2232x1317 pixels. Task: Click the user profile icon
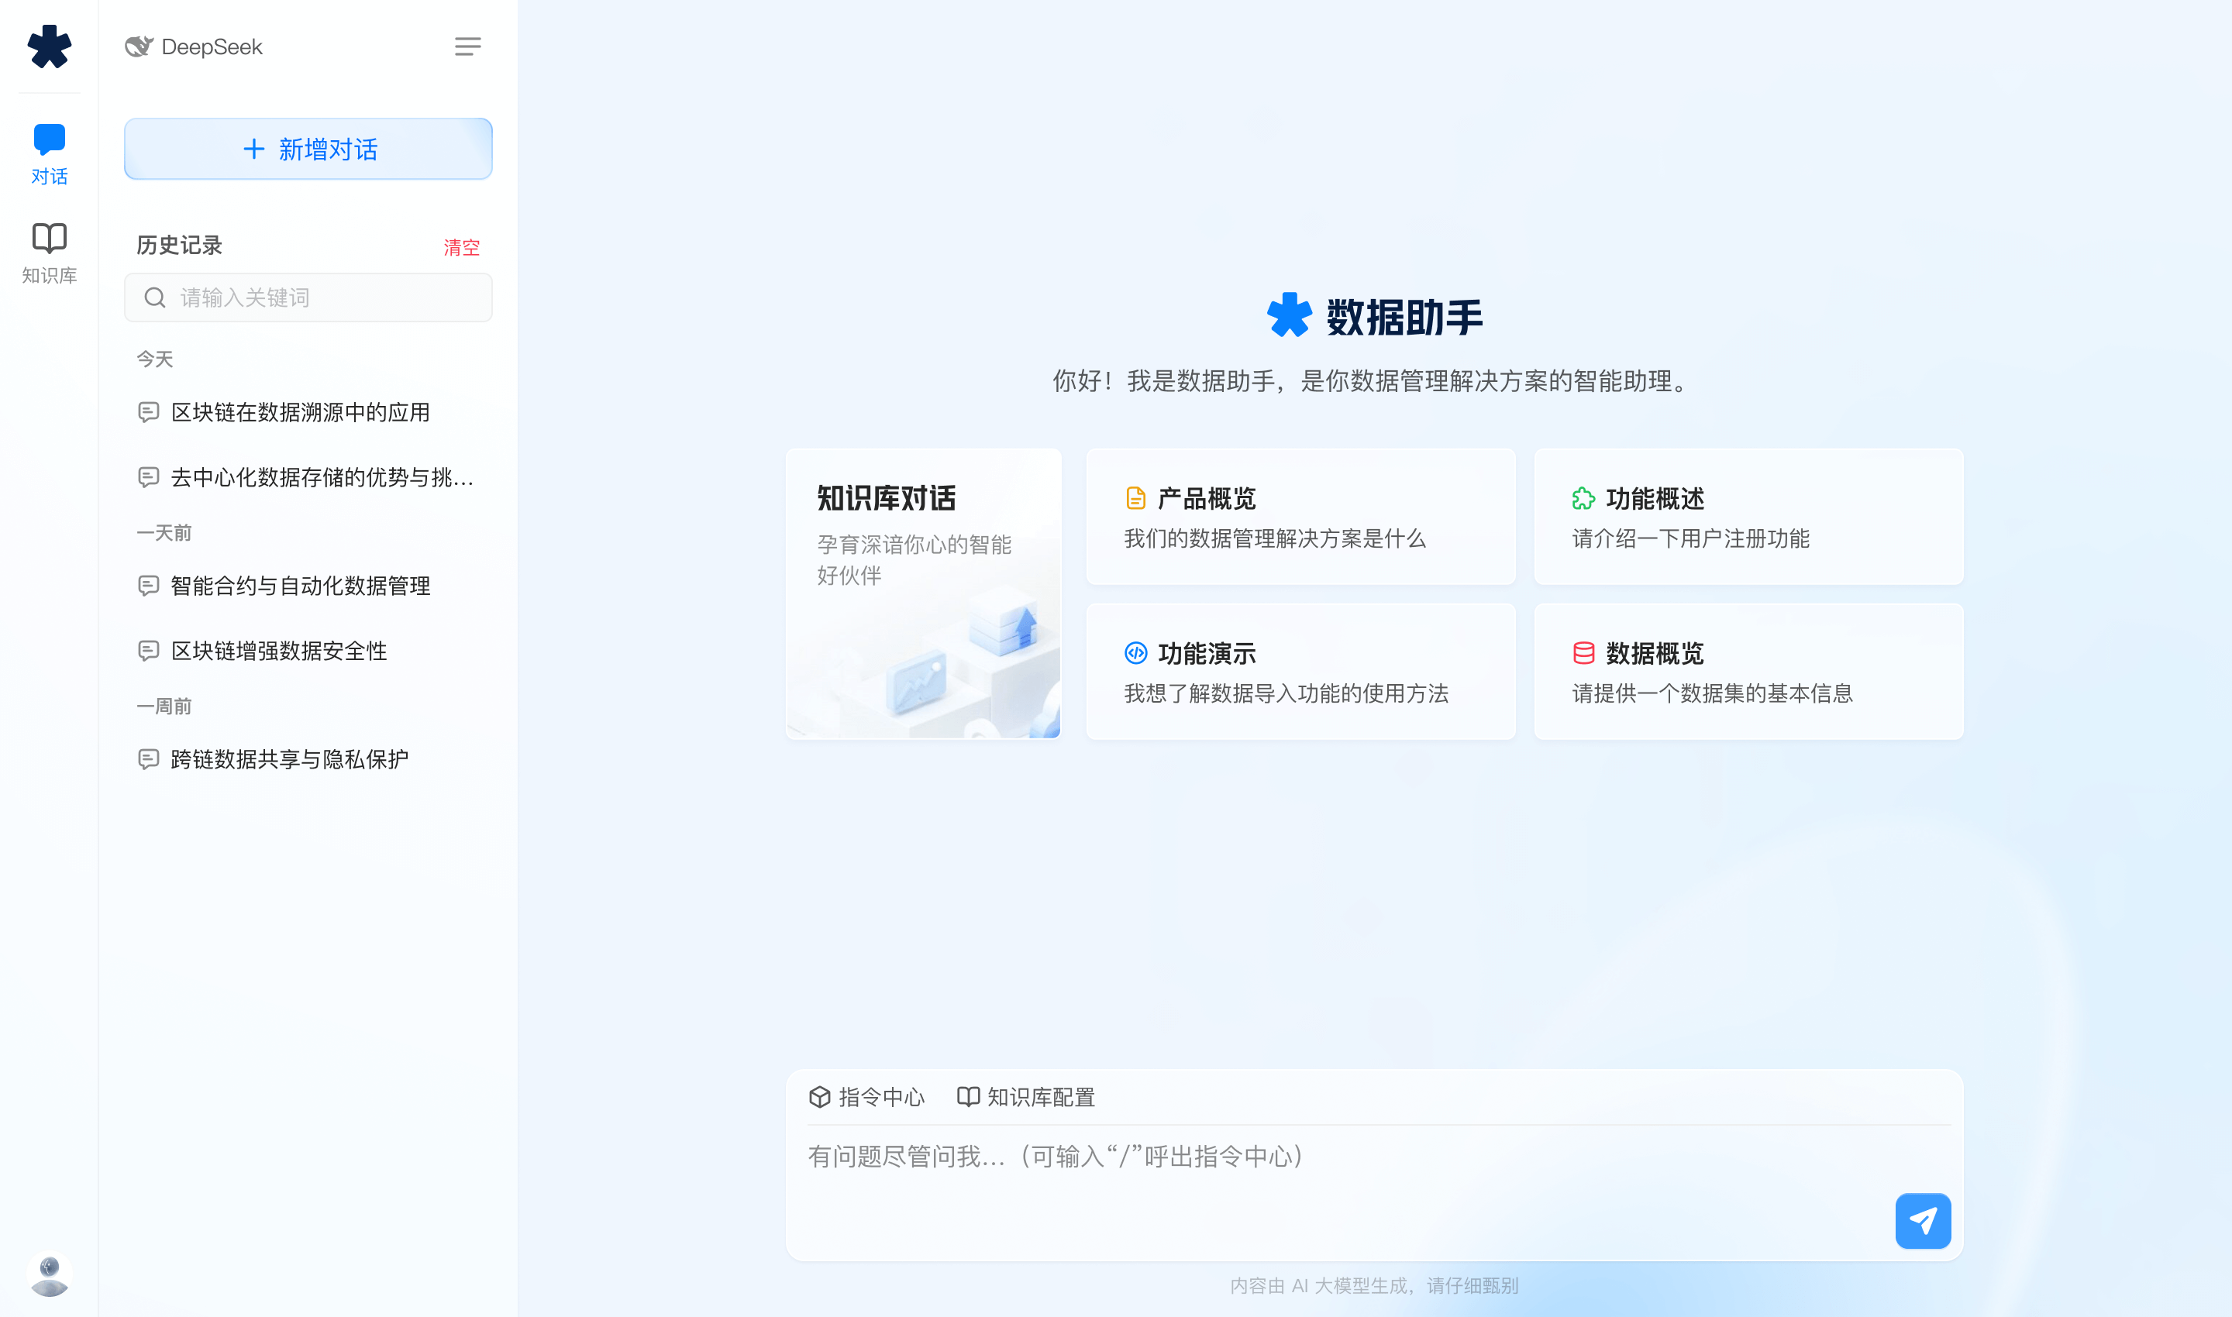coord(47,1271)
